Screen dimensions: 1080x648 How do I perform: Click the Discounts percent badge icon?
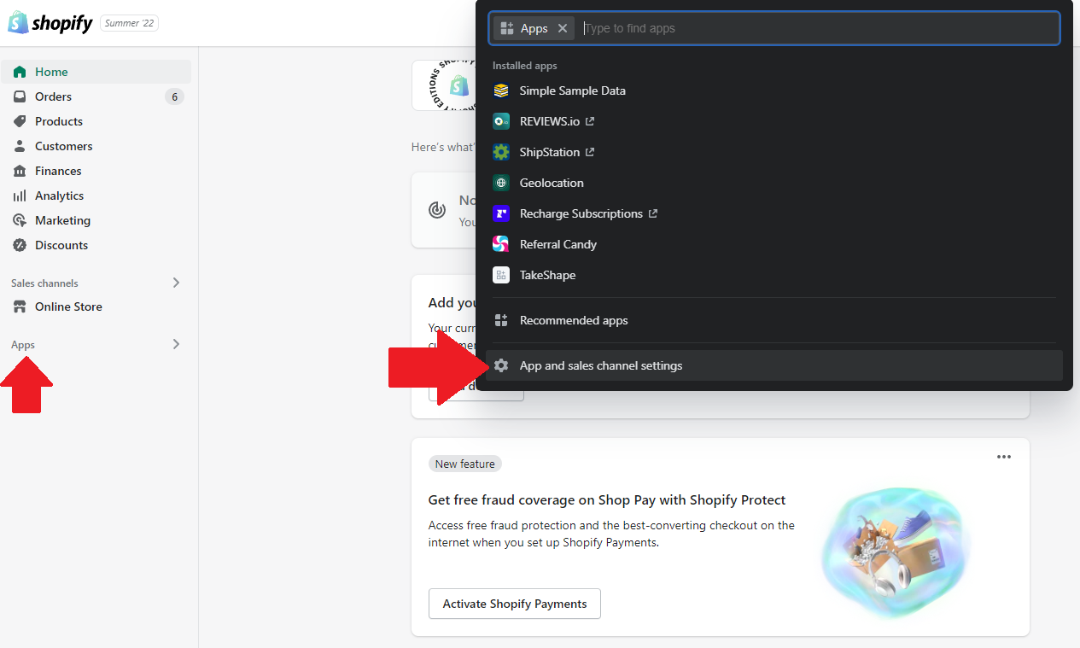[20, 245]
